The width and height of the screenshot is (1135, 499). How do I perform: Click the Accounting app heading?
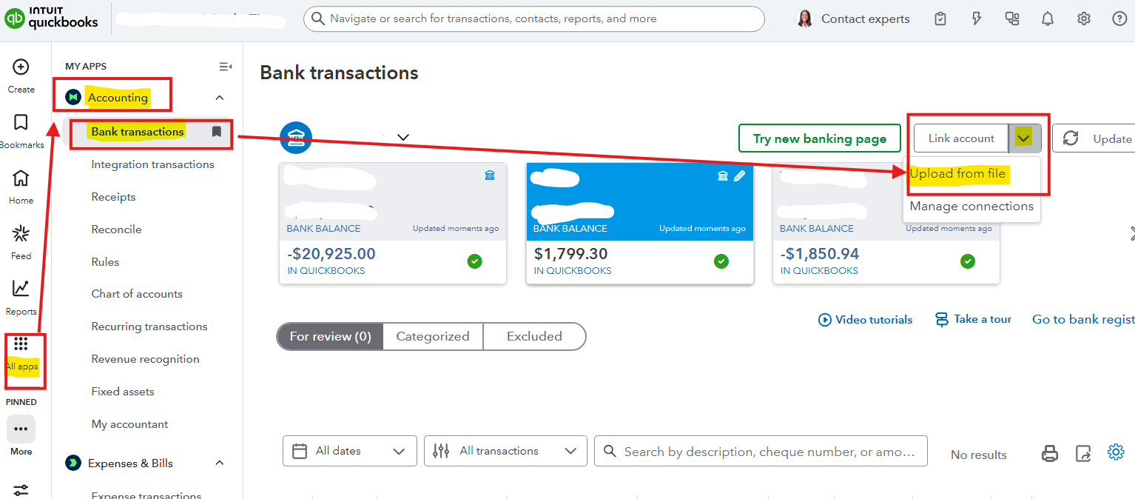tap(118, 98)
